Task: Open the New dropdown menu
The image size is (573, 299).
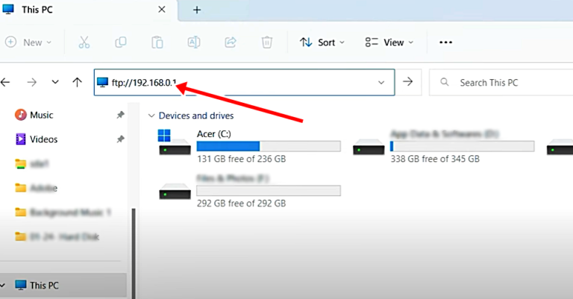Action: (x=28, y=43)
